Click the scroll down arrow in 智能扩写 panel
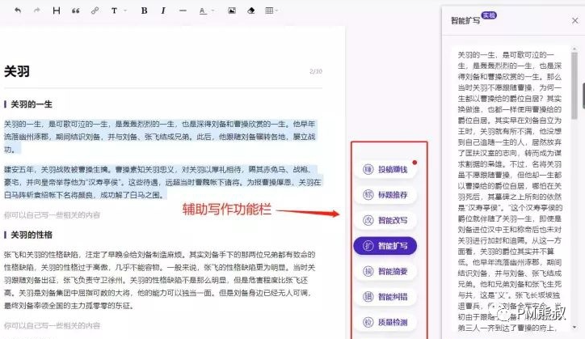 click(574, 327)
